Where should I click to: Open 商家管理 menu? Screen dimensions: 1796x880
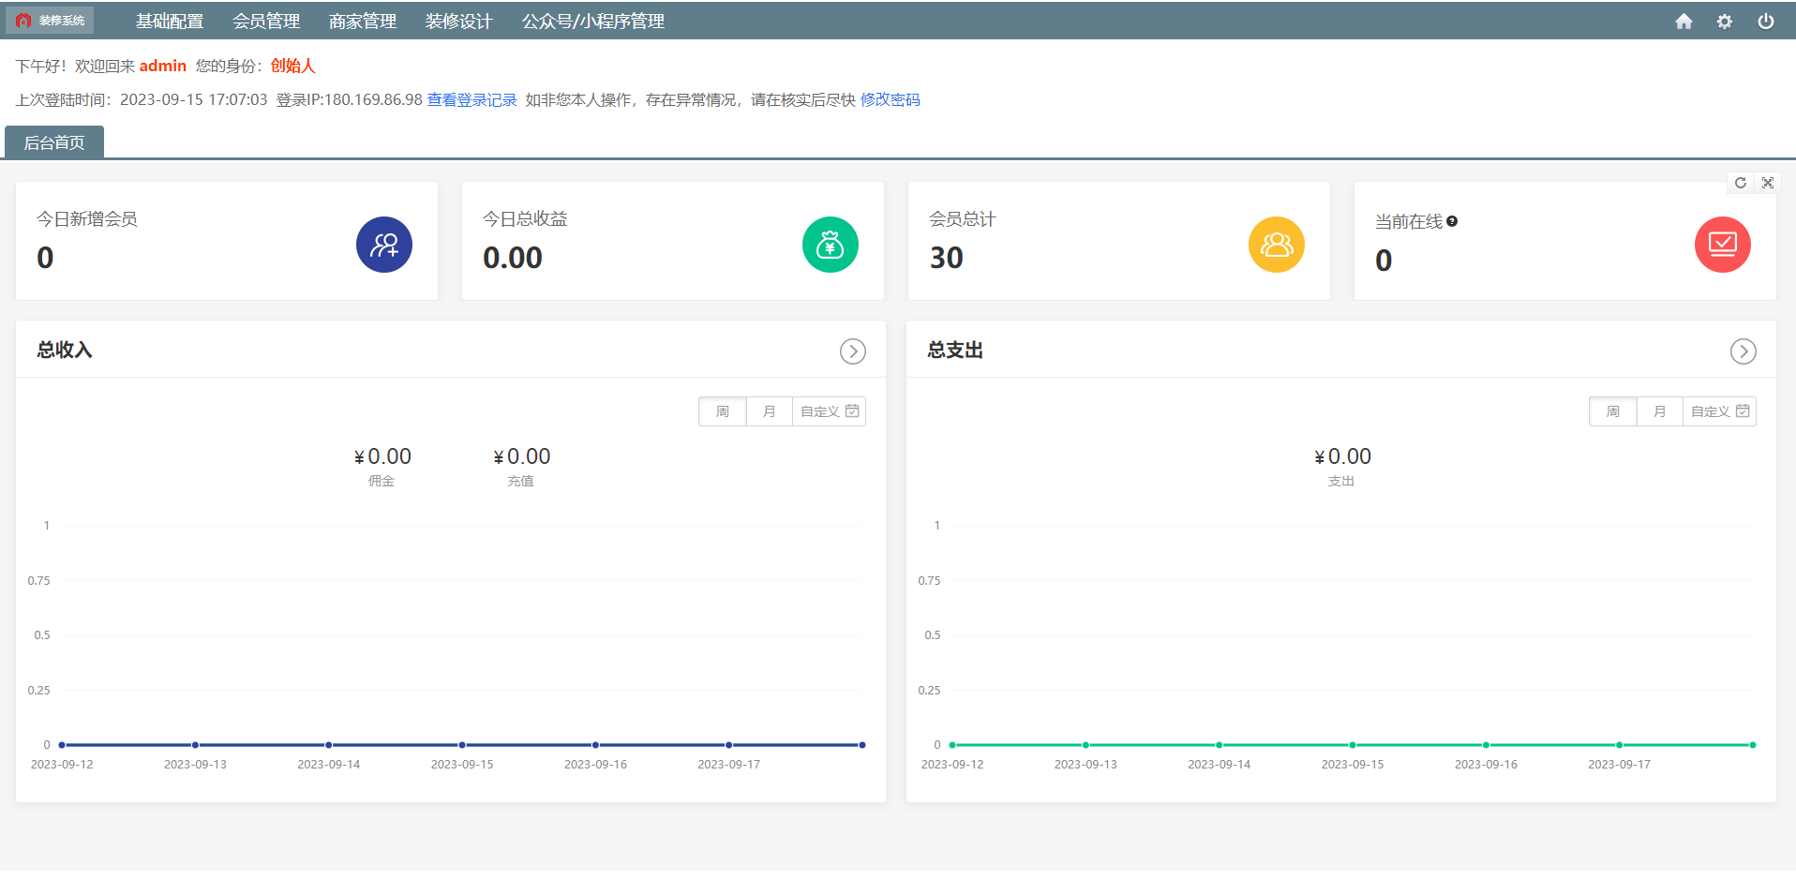[363, 21]
